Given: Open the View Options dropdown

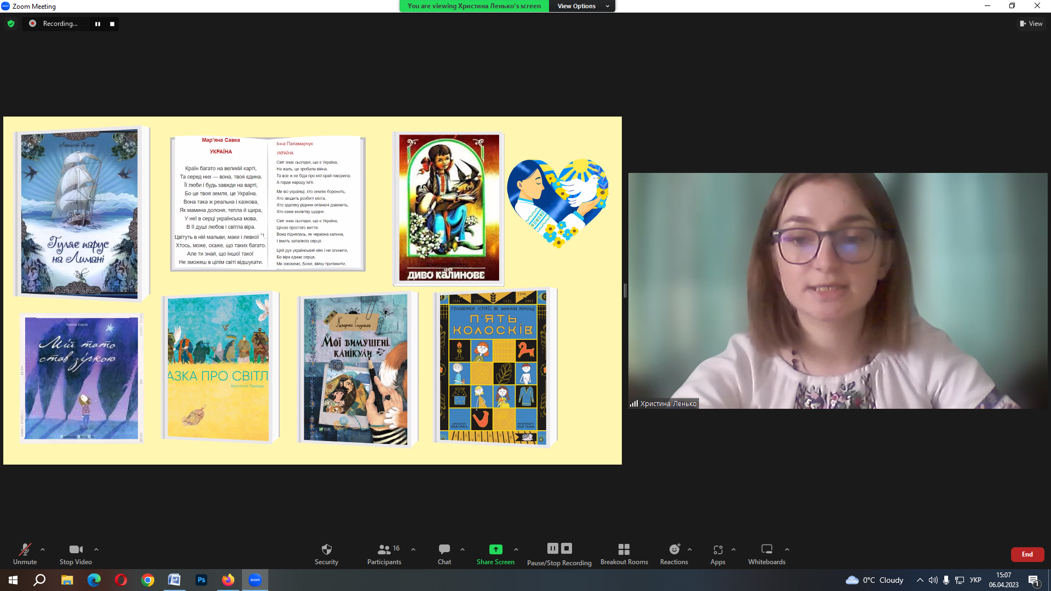Looking at the screenshot, I should (x=582, y=6).
